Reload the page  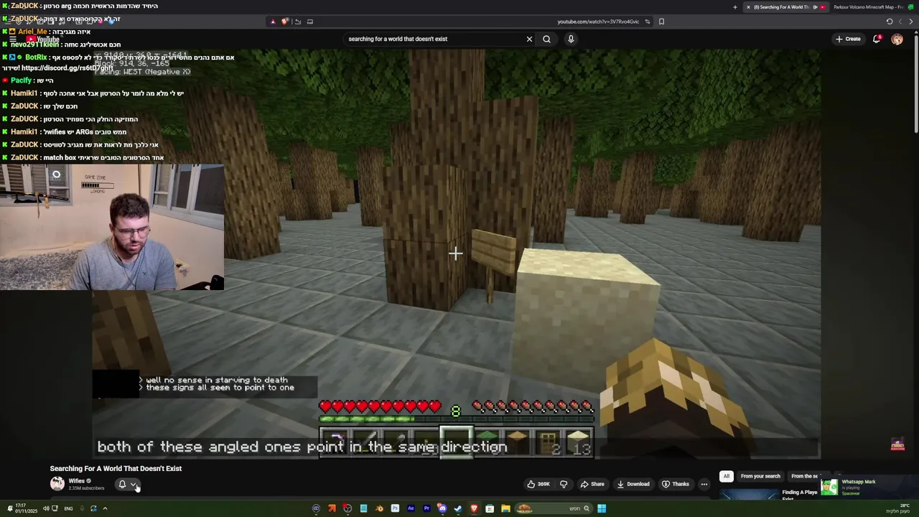(890, 22)
